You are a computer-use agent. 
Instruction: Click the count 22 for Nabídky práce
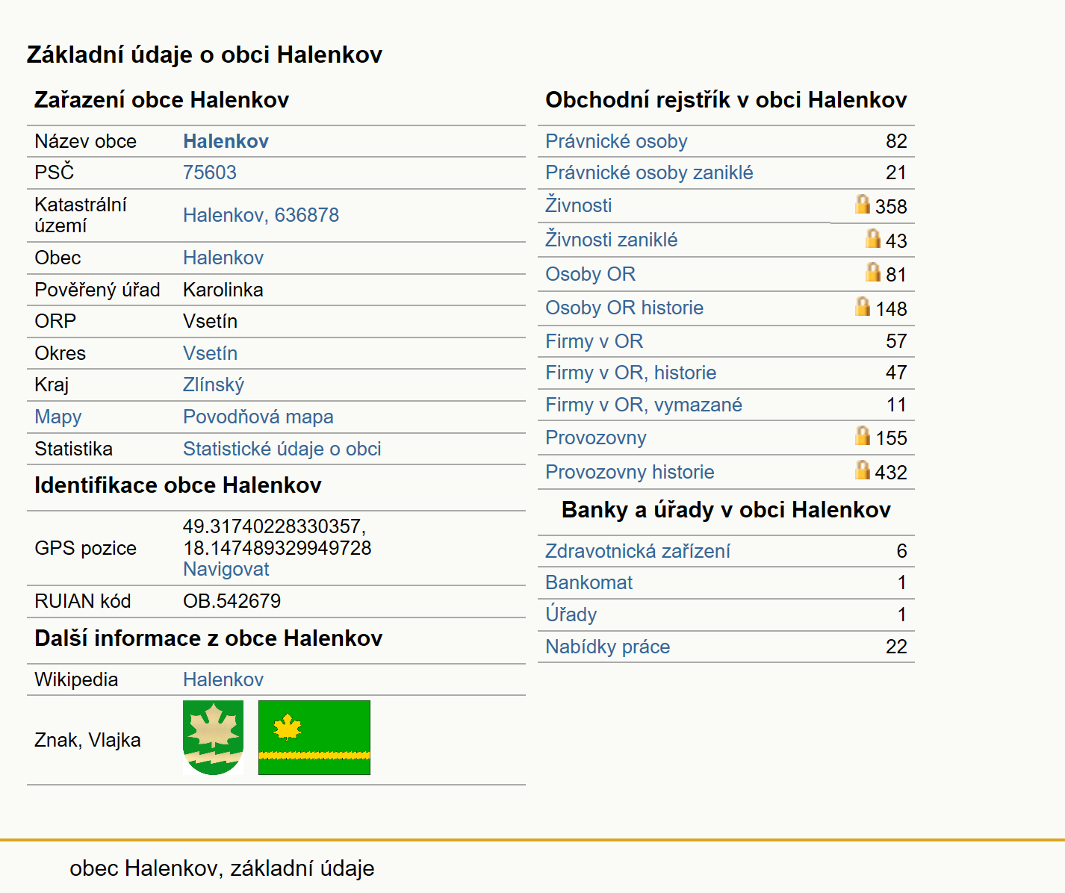(896, 647)
